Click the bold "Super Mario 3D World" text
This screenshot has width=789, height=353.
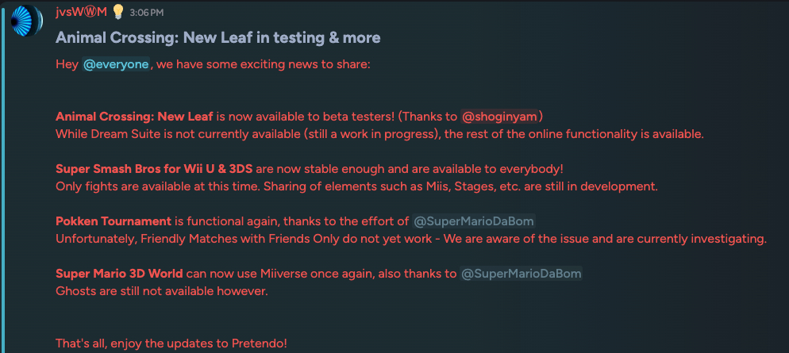point(119,274)
